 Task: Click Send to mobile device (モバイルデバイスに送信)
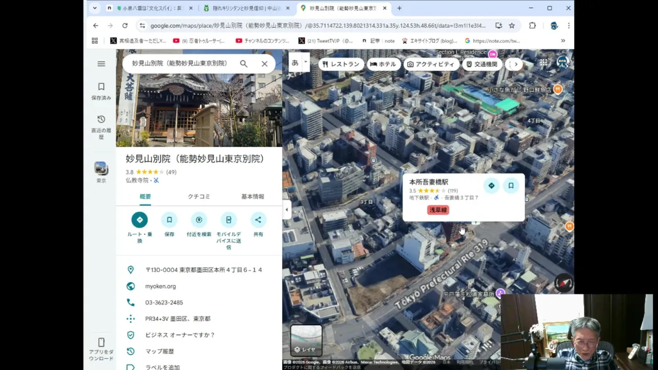[x=229, y=220]
